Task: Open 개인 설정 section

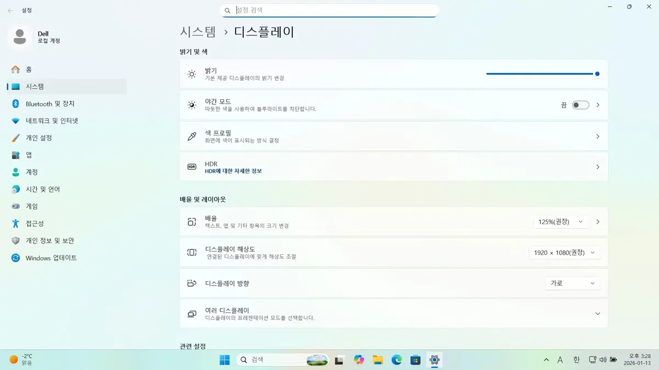Action: click(40, 138)
